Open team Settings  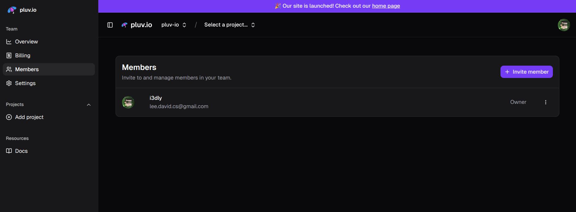point(49,83)
